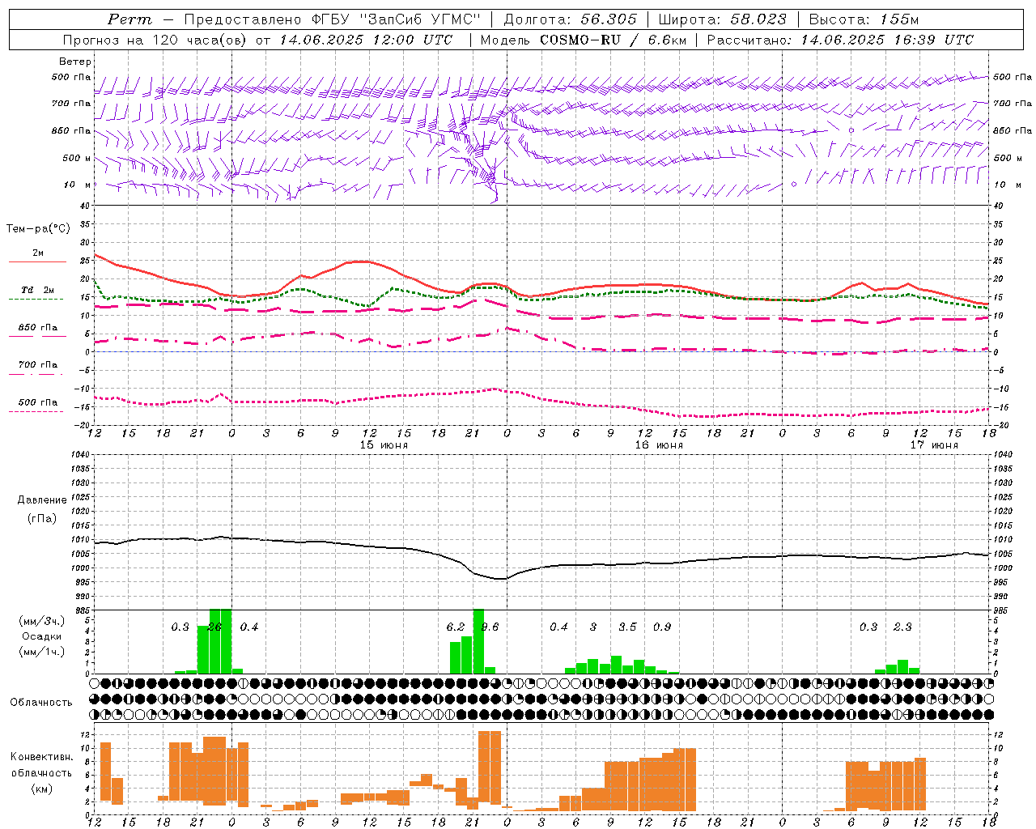Click the "Ветер" wind panel label
Viewport: 1036px width, 829px height.
tap(75, 62)
